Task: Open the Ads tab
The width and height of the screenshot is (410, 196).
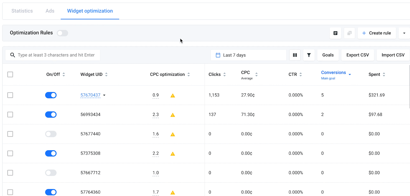Action: (x=50, y=11)
